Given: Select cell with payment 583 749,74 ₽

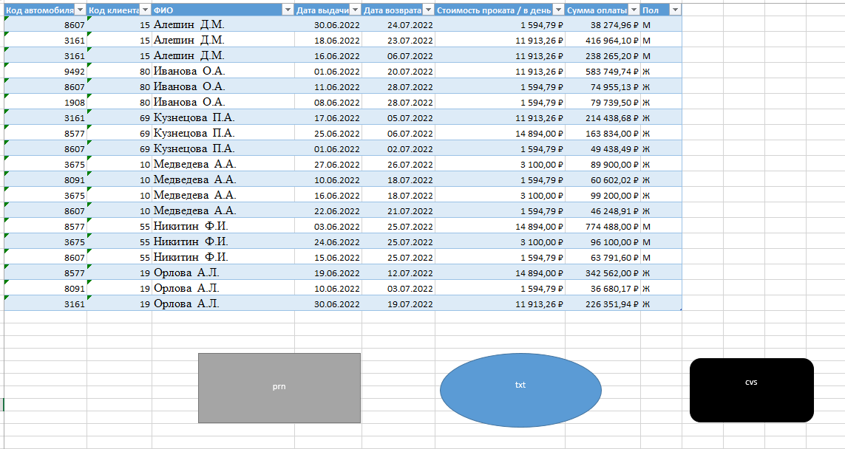Looking at the screenshot, I should tap(603, 71).
